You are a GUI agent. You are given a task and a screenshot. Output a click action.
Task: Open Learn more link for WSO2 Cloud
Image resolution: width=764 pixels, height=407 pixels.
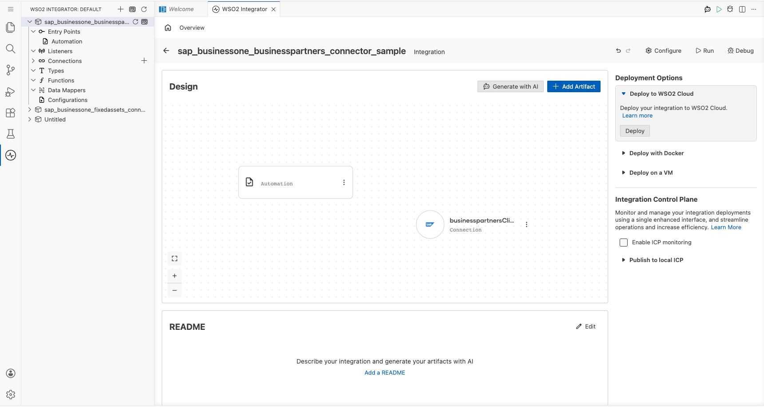637,116
